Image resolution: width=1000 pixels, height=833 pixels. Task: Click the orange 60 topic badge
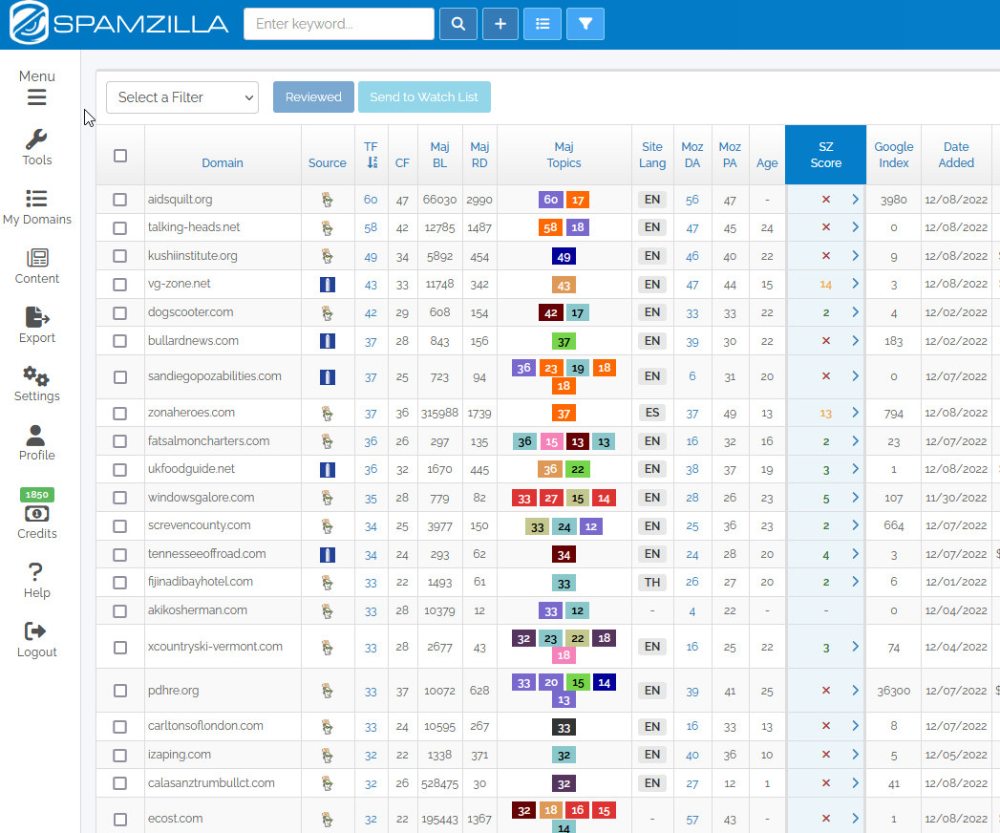(551, 200)
